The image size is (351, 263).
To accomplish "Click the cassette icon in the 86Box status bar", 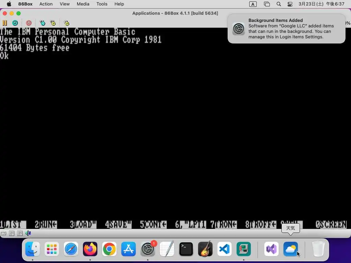I will click(3, 234).
